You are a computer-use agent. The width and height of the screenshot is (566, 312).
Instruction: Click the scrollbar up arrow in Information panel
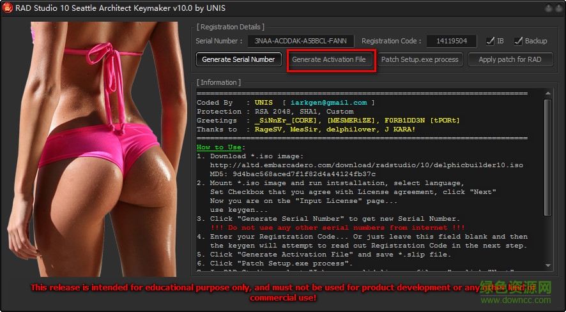547,93
